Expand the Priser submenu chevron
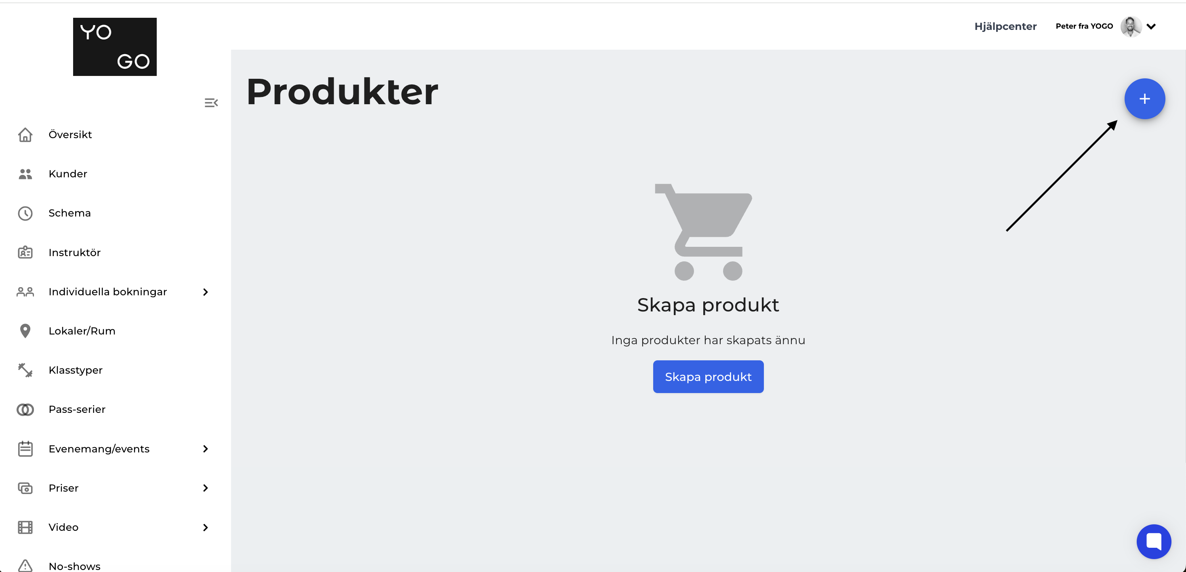 pyautogui.click(x=205, y=488)
